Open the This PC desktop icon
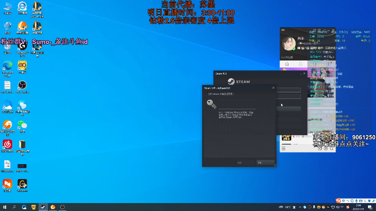The height and width of the screenshot is (211, 376). pyautogui.click(x=8, y=8)
